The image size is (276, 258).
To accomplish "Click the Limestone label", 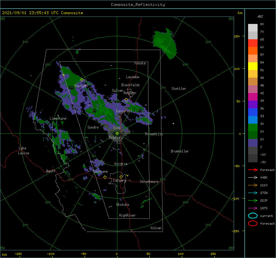I will pos(58,118).
